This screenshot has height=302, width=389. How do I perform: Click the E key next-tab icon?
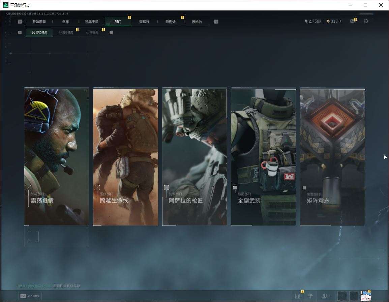[216, 22]
